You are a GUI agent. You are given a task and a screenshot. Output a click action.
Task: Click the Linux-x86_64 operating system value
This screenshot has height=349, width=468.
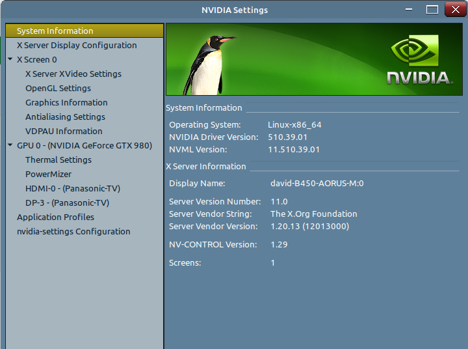(x=294, y=125)
